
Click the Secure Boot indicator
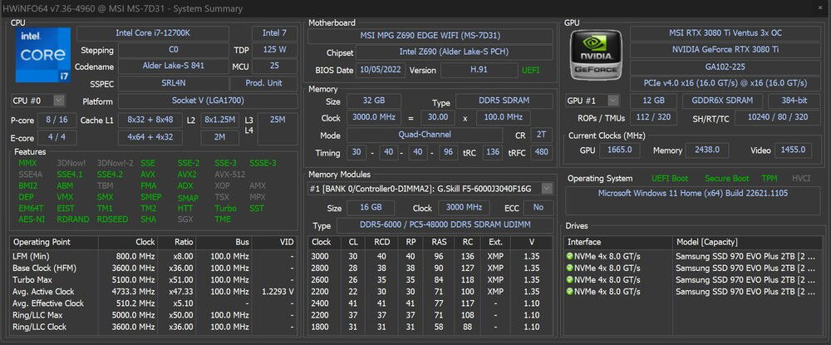coord(727,178)
